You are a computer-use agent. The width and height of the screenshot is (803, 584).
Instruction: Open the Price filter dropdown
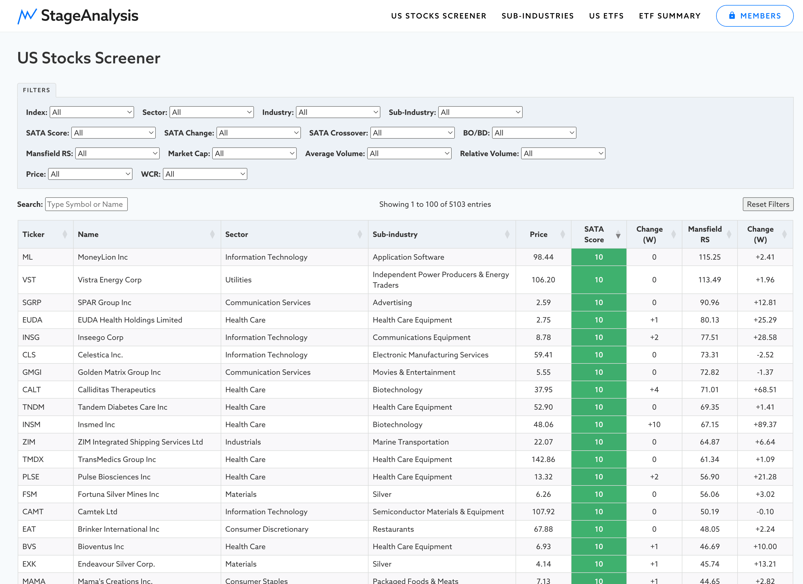point(90,174)
